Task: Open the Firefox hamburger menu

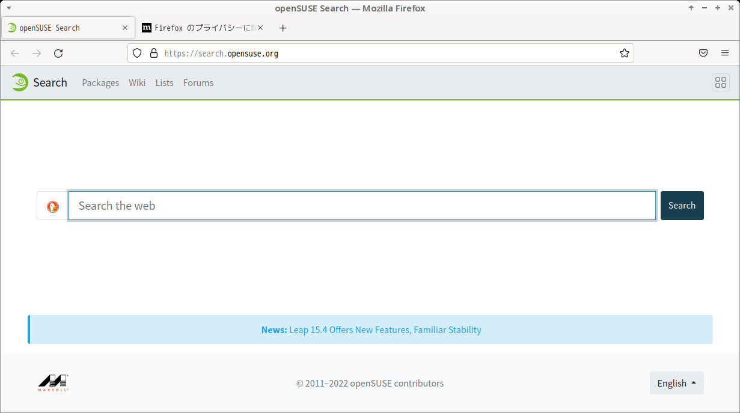Action: click(x=725, y=53)
